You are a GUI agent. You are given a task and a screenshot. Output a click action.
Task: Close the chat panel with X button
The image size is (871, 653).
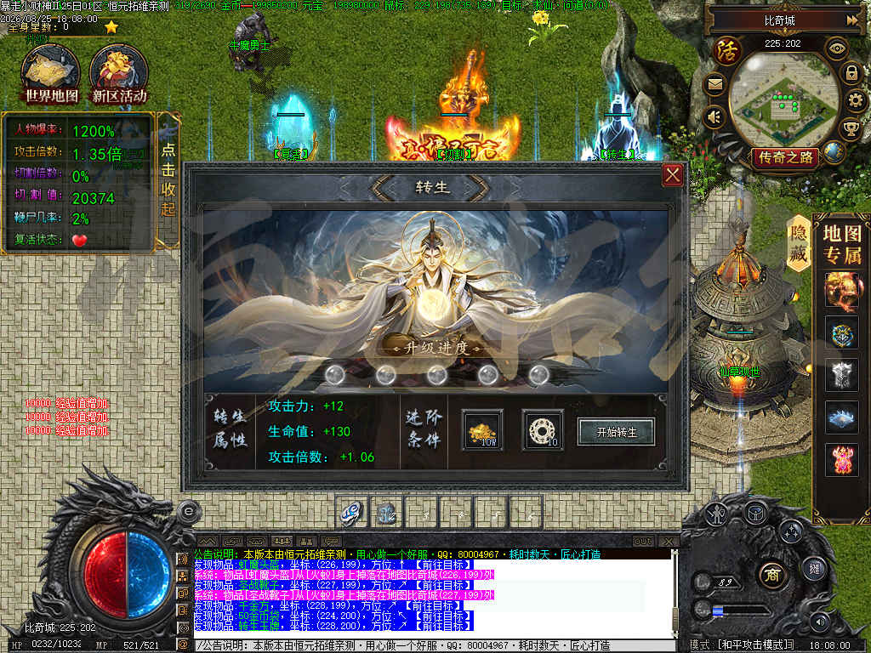(x=669, y=541)
